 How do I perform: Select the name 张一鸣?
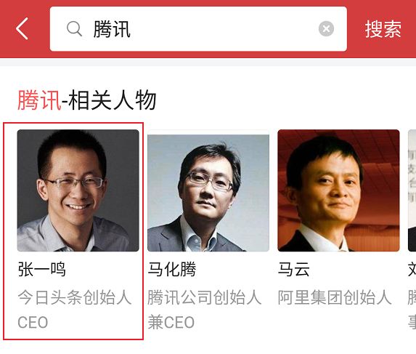tap(42, 269)
